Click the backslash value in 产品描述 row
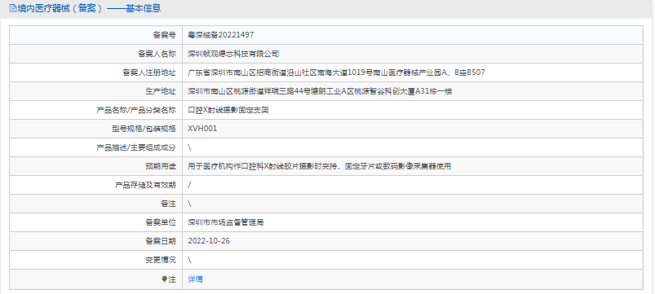655x294 pixels. [x=190, y=147]
